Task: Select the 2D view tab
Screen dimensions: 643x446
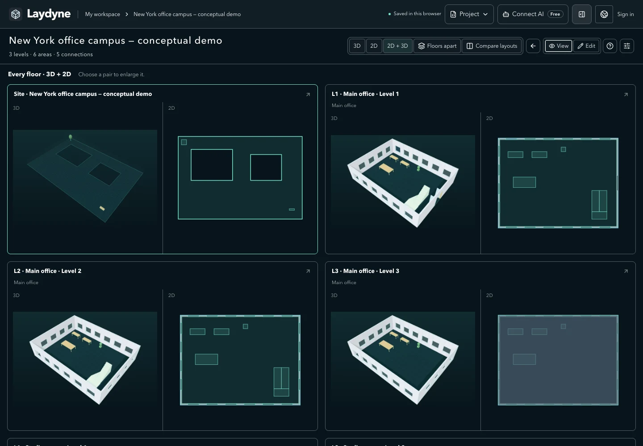Action: pos(374,46)
